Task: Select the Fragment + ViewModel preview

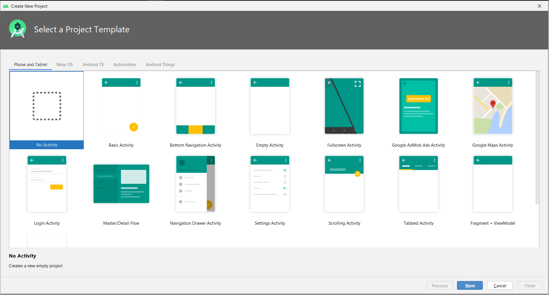Action: tap(493, 184)
